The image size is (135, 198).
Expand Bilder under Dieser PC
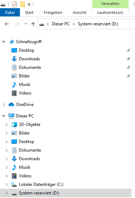tap(7, 133)
